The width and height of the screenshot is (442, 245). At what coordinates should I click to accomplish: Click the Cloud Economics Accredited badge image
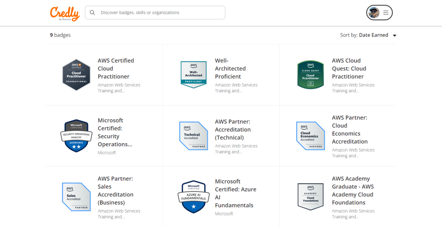(310, 136)
